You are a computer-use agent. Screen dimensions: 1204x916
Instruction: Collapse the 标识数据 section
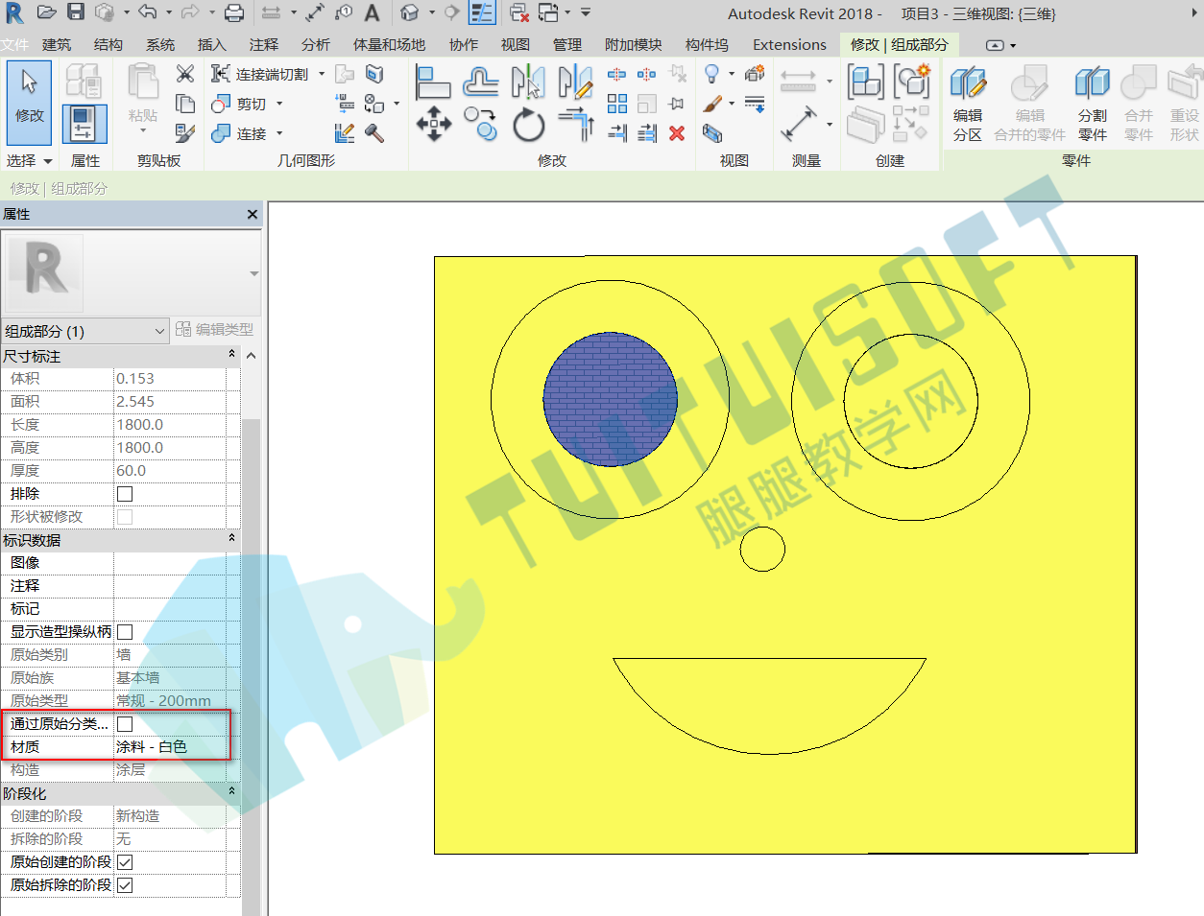(x=231, y=539)
